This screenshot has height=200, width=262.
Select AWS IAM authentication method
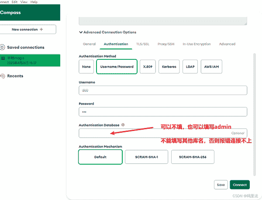coord(211,67)
